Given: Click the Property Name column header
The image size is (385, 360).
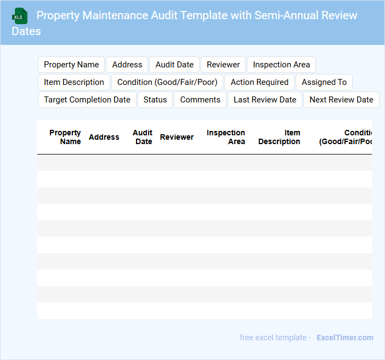Looking at the screenshot, I should (x=65, y=137).
